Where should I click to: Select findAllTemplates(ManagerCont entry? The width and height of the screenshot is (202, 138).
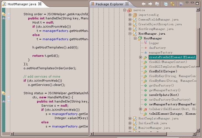[172, 67]
